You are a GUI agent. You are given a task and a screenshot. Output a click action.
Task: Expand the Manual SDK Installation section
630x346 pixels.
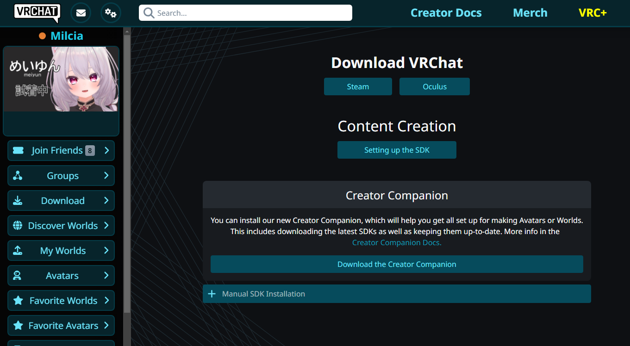(397, 294)
